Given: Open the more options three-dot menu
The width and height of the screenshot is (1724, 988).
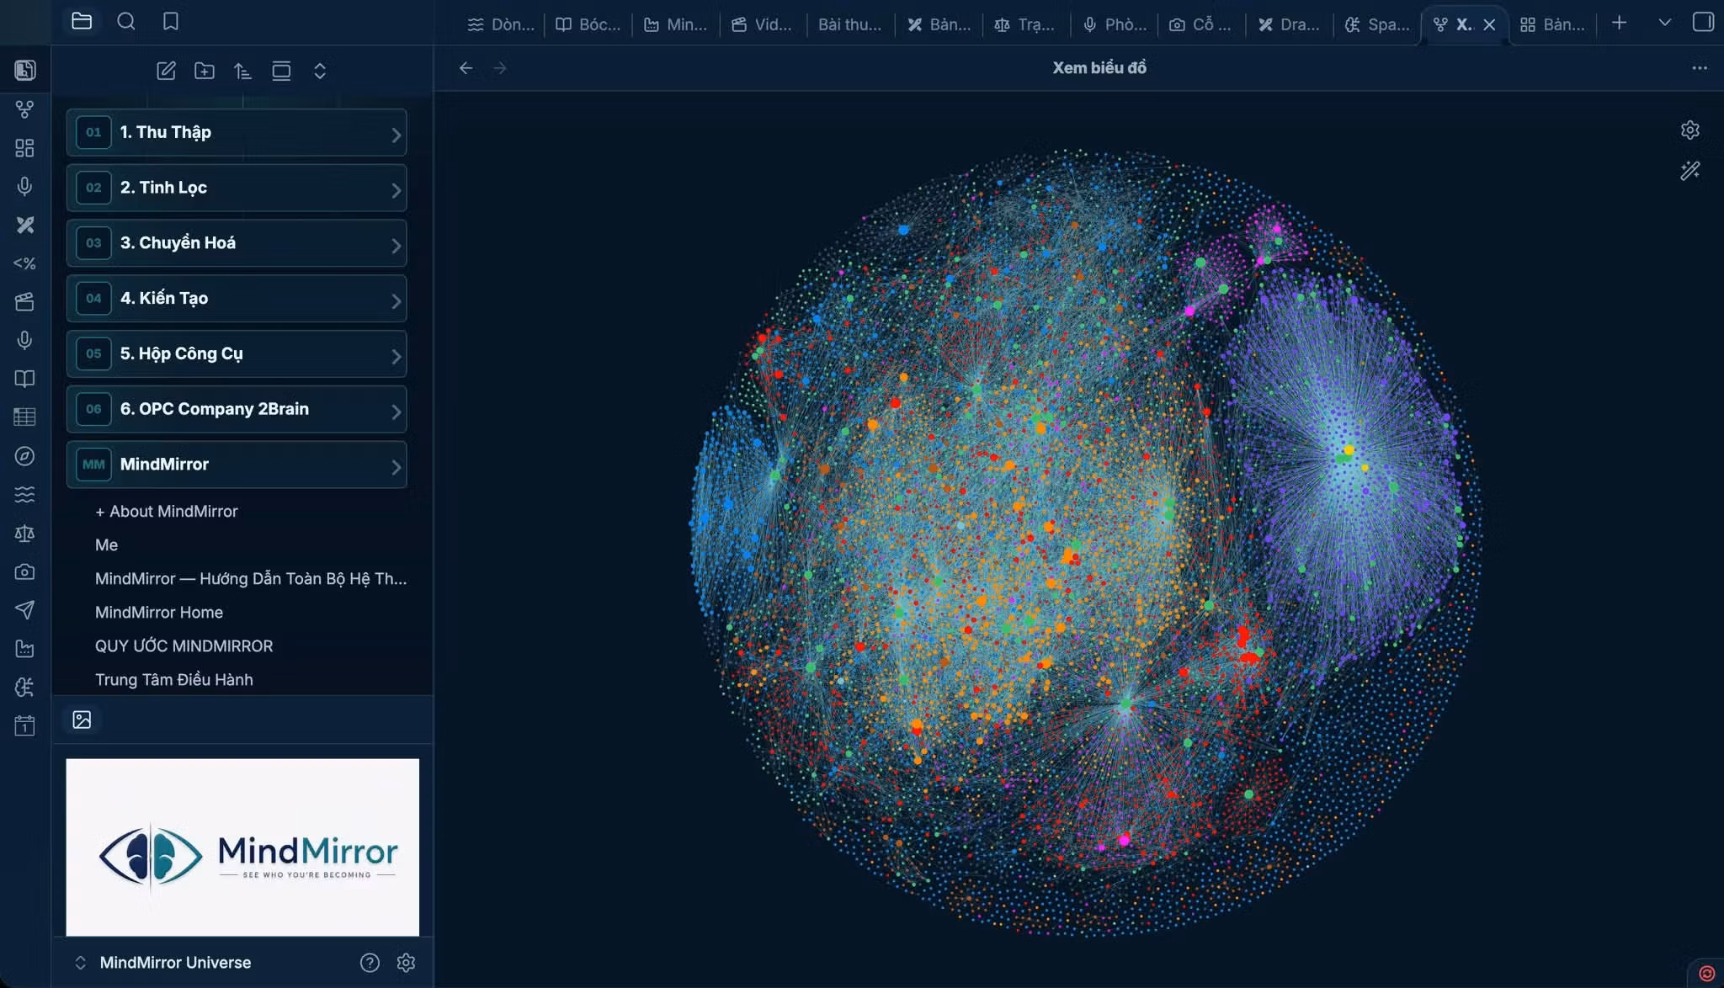Looking at the screenshot, I should 1700,68.
